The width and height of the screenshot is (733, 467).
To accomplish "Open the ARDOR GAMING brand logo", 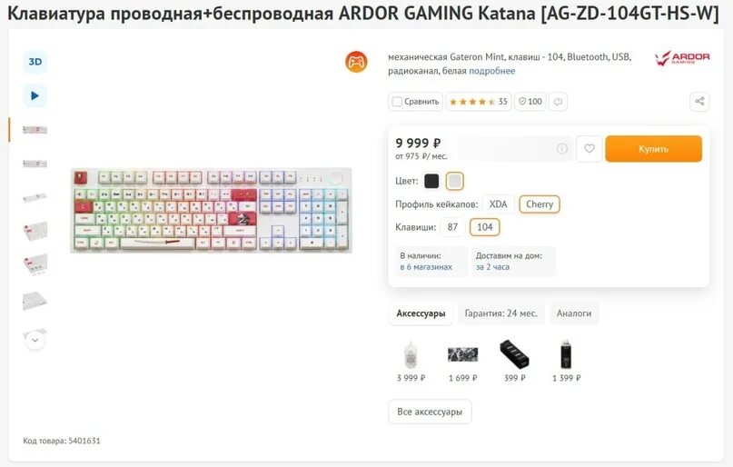I will 682,58.
